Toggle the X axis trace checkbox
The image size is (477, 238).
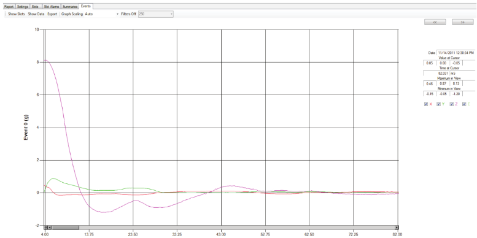(x=426, y=104)
